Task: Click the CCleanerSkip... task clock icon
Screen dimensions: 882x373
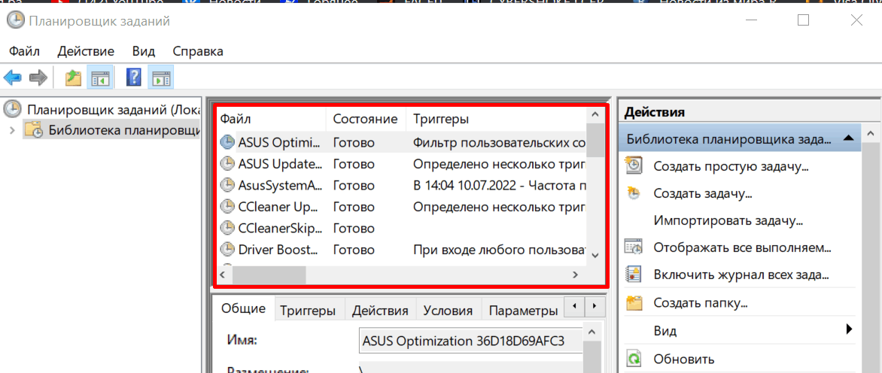Action: (227, 228)
